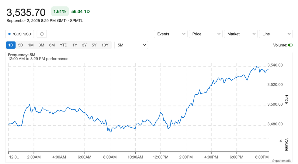Expand the Price dropdown
298x164 pixels.
206,34
